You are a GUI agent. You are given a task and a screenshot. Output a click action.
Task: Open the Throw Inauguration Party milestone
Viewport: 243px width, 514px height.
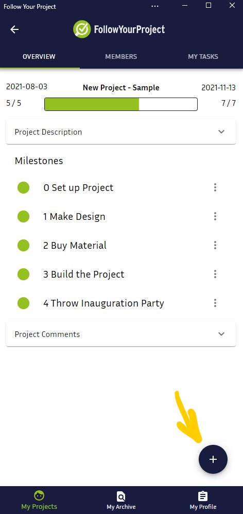[x=103, y=303]
